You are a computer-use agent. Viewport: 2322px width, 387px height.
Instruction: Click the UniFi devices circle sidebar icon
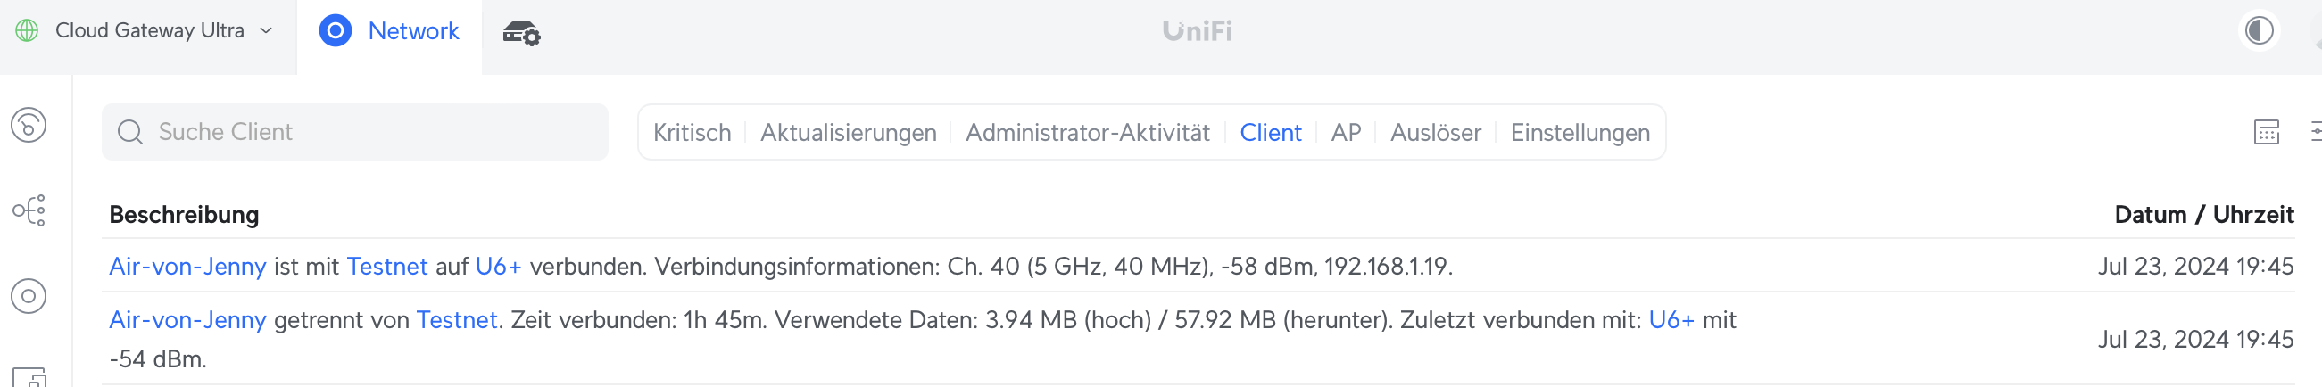[29, 296]
